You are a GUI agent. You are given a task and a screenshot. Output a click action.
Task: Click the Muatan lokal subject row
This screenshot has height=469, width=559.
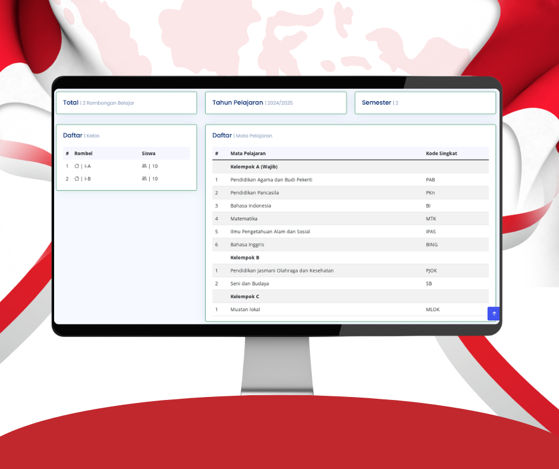(x=245, y=309)
